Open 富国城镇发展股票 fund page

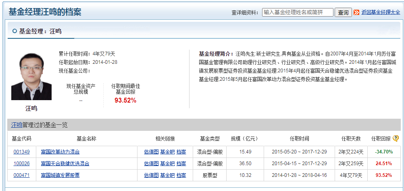point(60,175)
